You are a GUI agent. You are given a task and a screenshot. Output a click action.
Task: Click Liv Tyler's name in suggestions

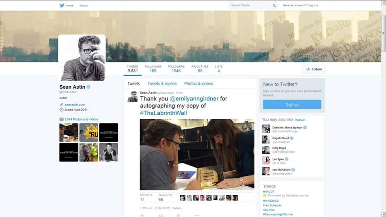(278, 159)
